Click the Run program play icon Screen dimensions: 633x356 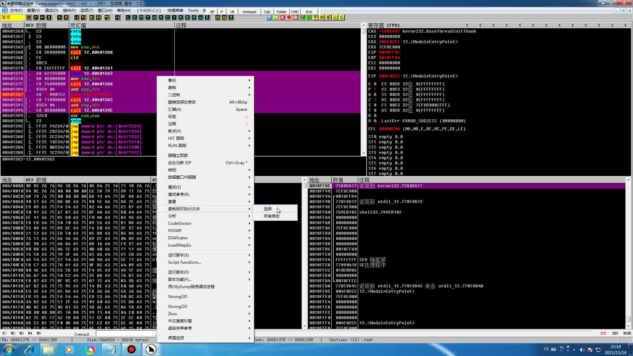click(x=59, y=17)
